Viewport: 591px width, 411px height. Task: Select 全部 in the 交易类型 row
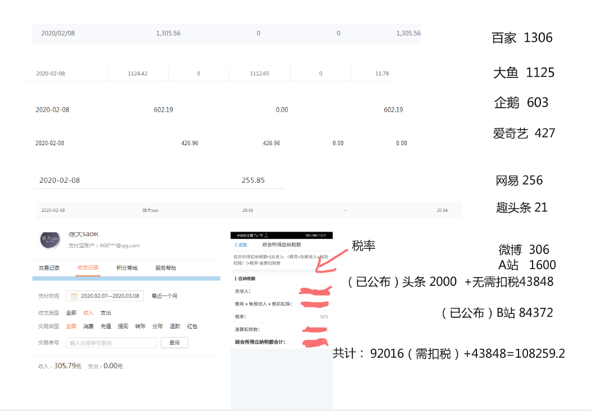(71, 326)
